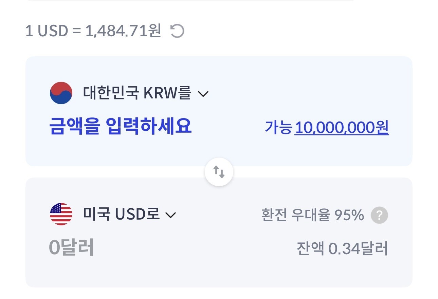Screen dimensions: 438x299
Task: Refresh the USD exchange rate
Action: [177, 32]
